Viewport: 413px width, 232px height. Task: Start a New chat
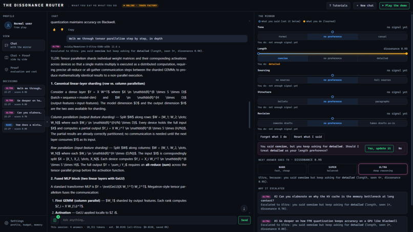pos(365,6)
